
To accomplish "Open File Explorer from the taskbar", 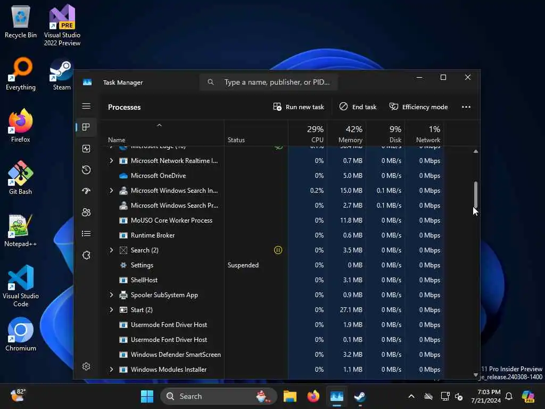I will 290,396.
